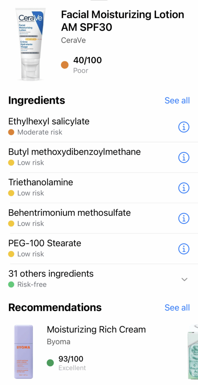The width and height of the screenshot is (198, 385).
Task: Select the Triethanolamine ingredient name
Action: (41, 182)
